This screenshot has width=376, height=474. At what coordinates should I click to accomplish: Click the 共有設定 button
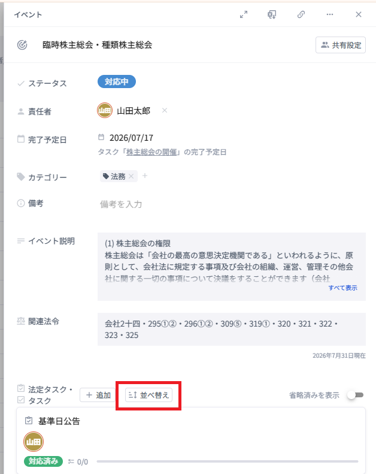[x=341, y=45]
